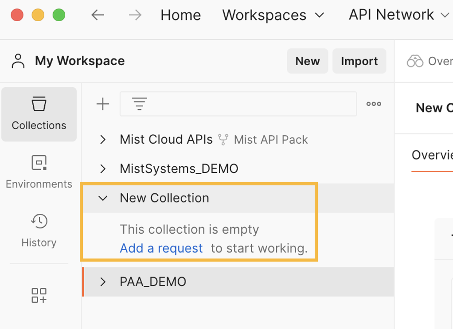
Task: Expand the PAA_DEMO collection
Action: pos(103,282)
